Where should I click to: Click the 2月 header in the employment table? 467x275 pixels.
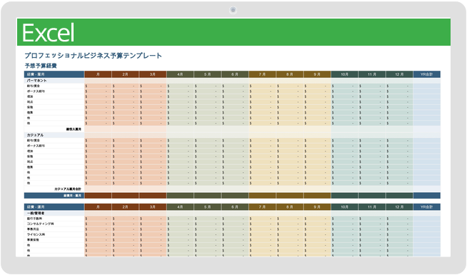(125, 74)
